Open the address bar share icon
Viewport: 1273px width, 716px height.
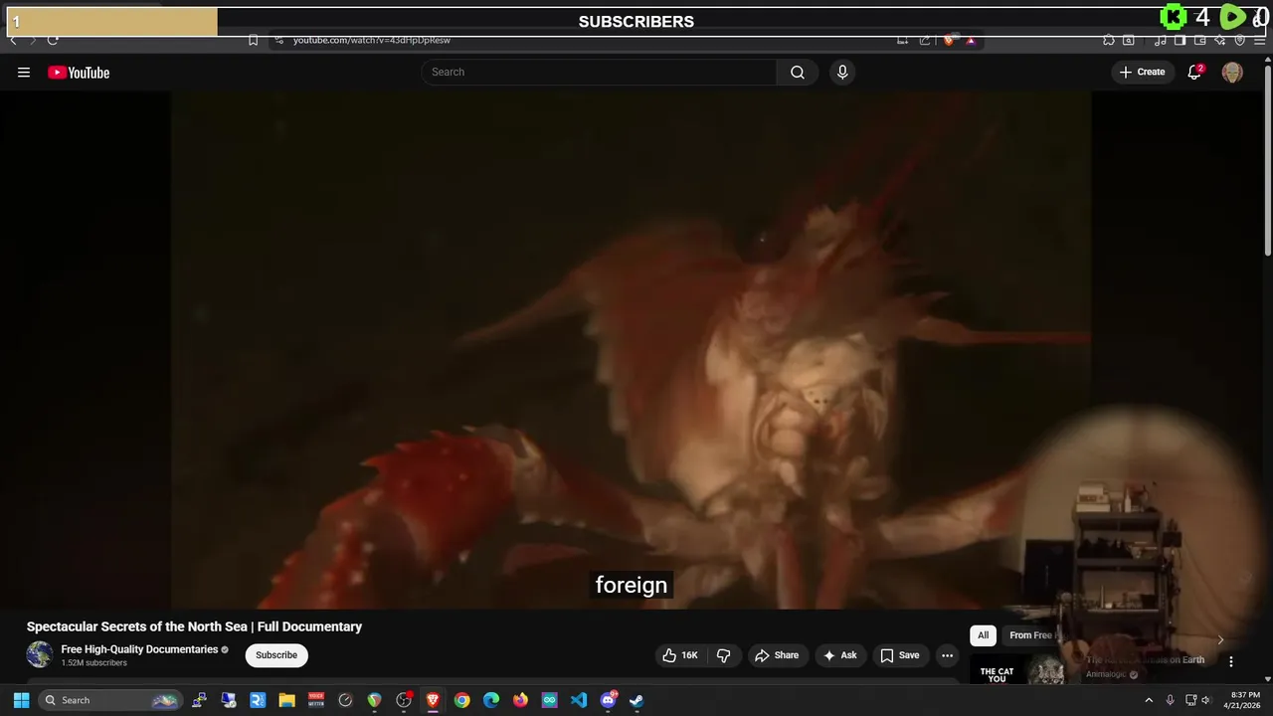pos(925,40)
